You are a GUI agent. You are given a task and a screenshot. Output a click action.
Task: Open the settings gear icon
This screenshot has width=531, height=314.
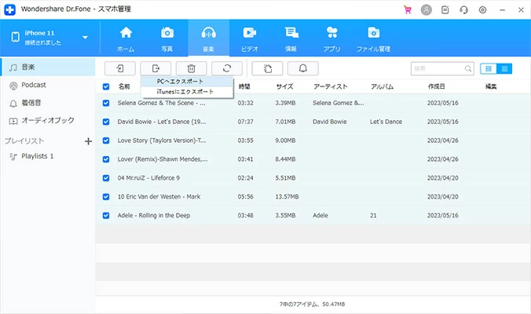[482, 10]
